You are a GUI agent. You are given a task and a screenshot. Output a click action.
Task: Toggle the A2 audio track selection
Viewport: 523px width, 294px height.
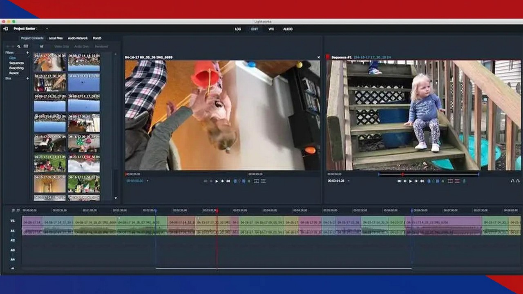13,241
